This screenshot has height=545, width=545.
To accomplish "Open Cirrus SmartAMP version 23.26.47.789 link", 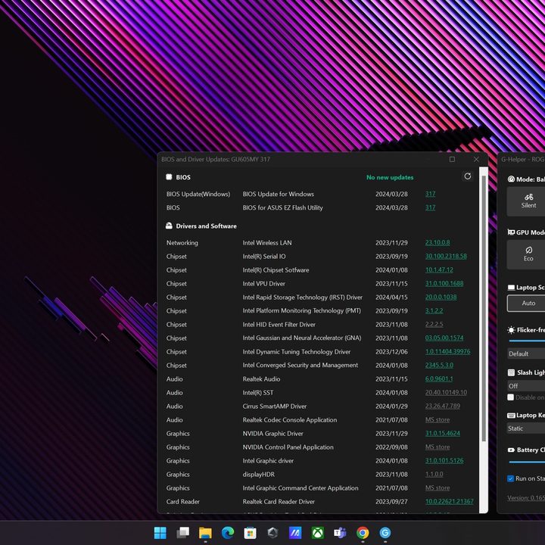I will tap(443, 406).
